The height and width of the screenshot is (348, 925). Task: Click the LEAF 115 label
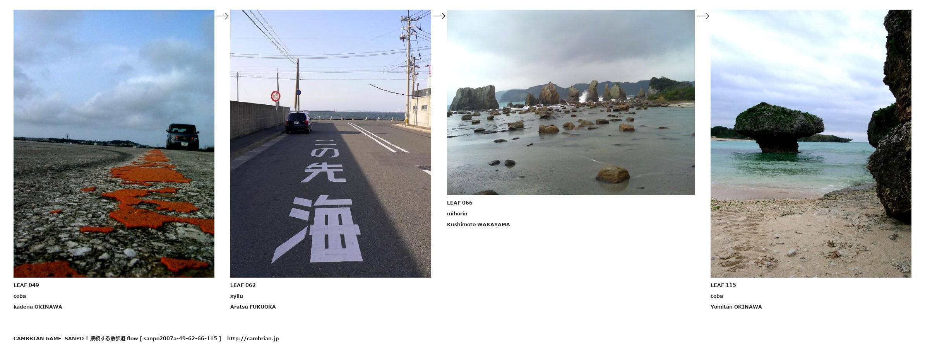coord(723,285)
